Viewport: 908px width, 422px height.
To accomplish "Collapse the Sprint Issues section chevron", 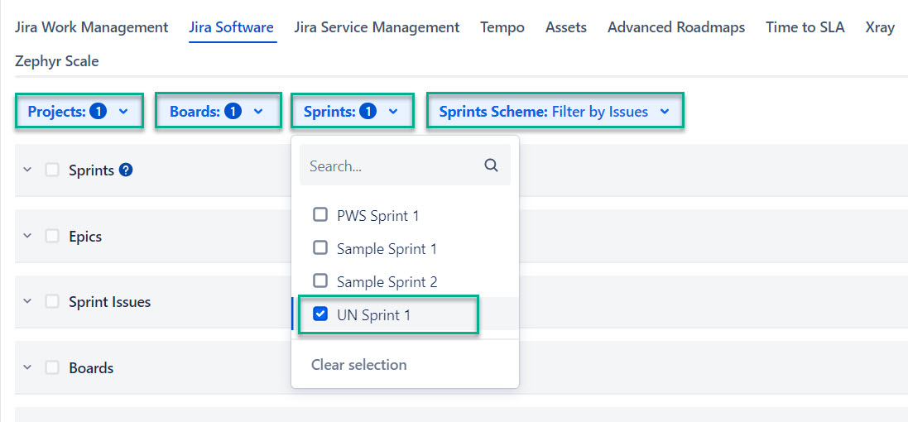I will pyautogui.click(x=26, y=301).
